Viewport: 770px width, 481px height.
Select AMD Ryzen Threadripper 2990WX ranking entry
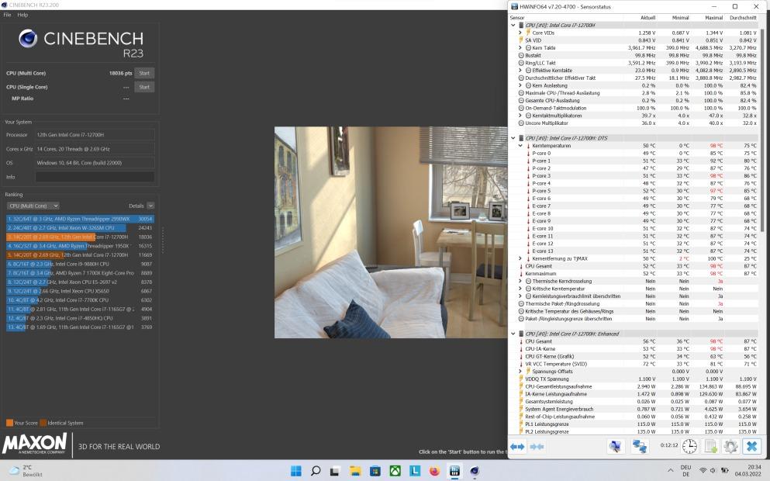tap(80, 219)
